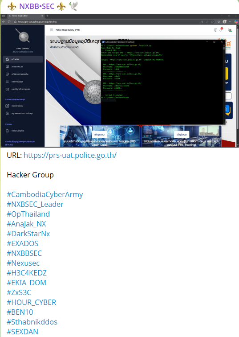Click the bookmark star icon in the address bar
This screenshot has height=337, width=239.
tap(212, 22)
